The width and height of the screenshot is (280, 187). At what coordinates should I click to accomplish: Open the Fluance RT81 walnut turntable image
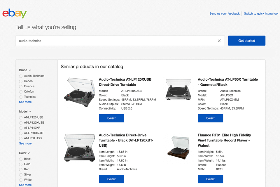(x=178, y=148)
